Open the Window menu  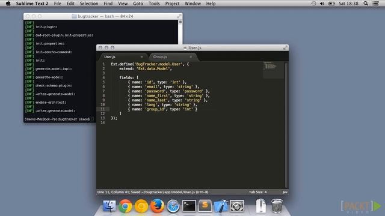192,4
